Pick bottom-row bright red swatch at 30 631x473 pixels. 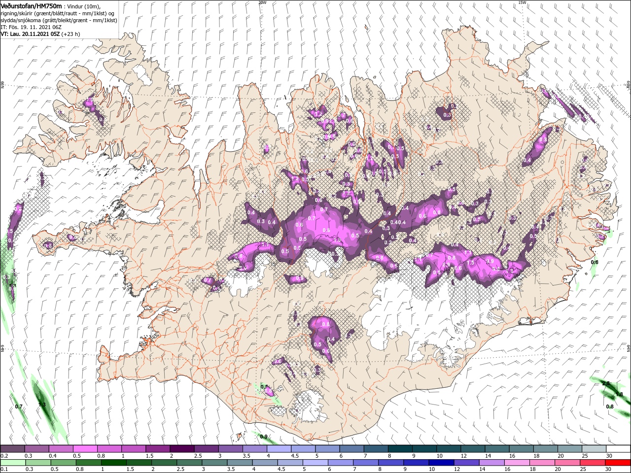pyautogui.click(x=618, y=463)
